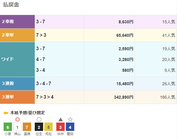Click the white number 1 rider badge
Screen dimensions: 177x139
pyautogui.click(x=17, y=127)
